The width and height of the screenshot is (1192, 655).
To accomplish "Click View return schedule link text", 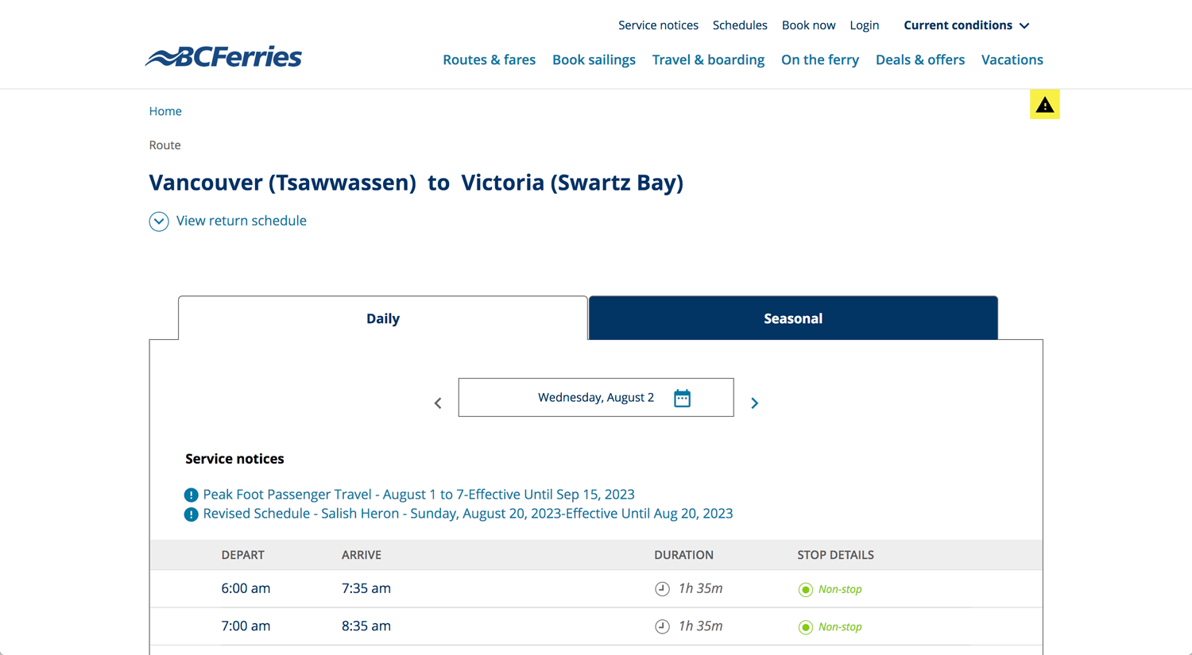I will [242, 221].
